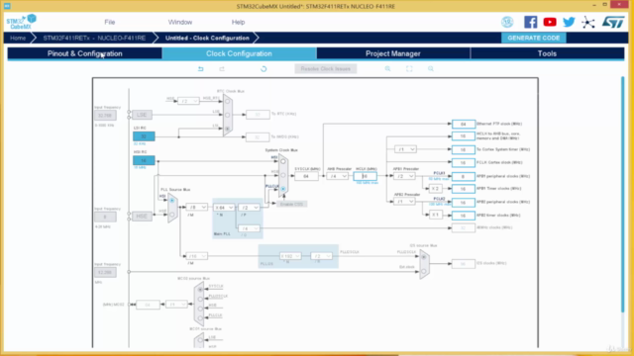Open the Main PLL /Q divider dropdown (/4)
This screenshot has width=634, height=356.
click(x=249, y=228)
